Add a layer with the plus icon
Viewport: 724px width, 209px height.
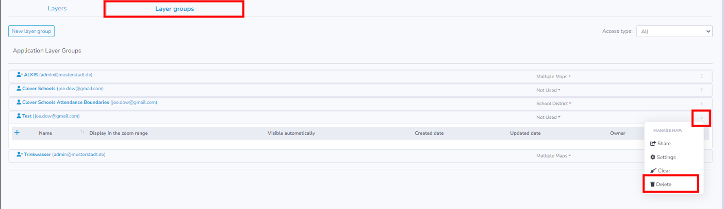click(x=17, y=132)
